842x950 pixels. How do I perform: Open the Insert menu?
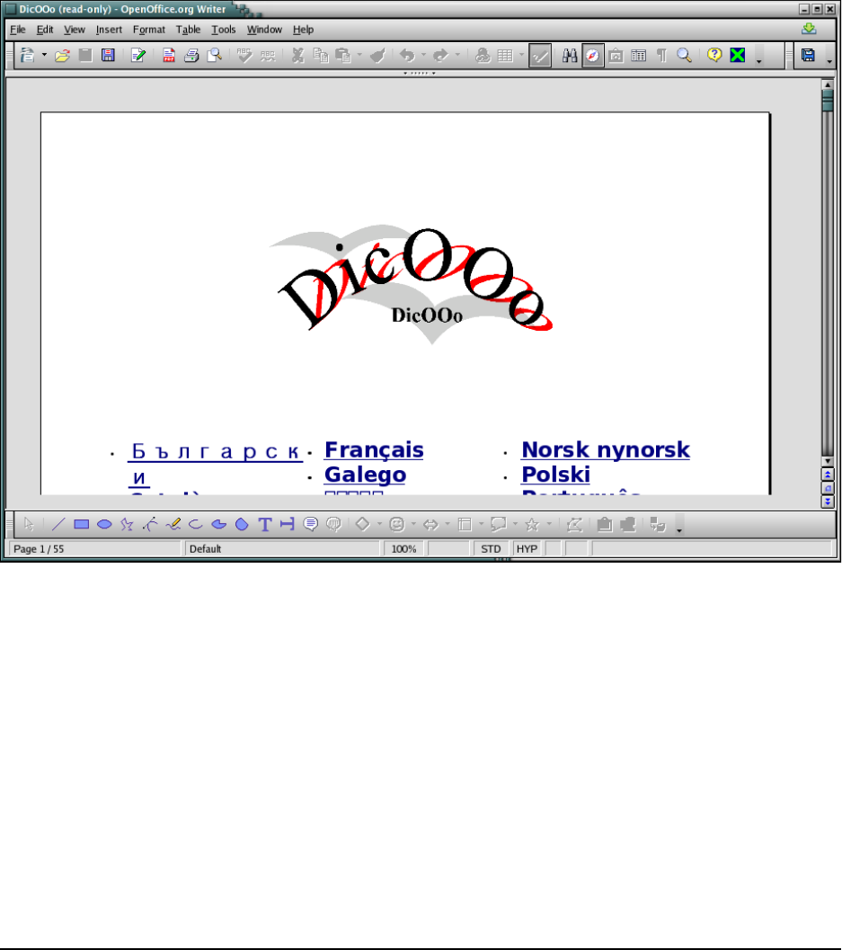click(109, 29)
